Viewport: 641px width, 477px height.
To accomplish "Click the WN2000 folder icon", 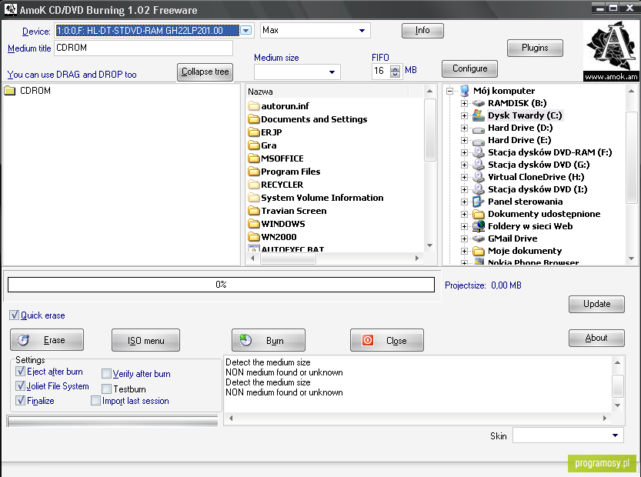I will 254,237.
